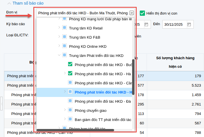Open the start date calendar picker

146,25
